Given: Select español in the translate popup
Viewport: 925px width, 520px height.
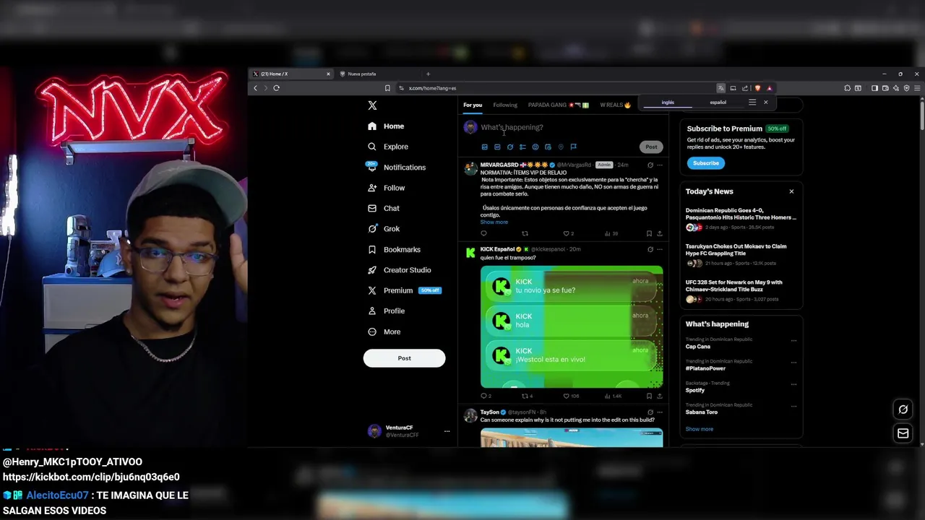Looking at the screenshot, I should [718, 103].
